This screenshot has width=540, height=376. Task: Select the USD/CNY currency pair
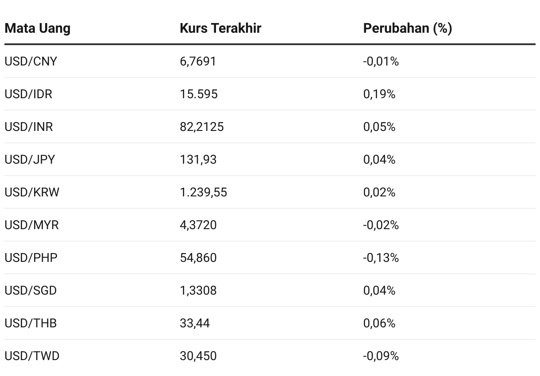31,61
